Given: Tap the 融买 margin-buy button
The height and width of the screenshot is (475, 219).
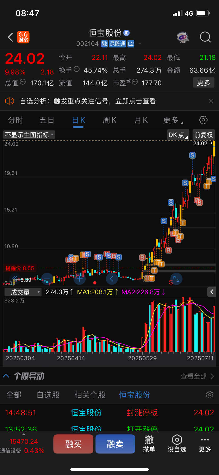Looking at the screenshot, I should coord(73,444).
